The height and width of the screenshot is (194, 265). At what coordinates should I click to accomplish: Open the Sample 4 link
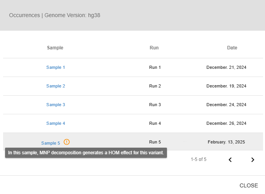pyautogui.click(x=55, y=123)
